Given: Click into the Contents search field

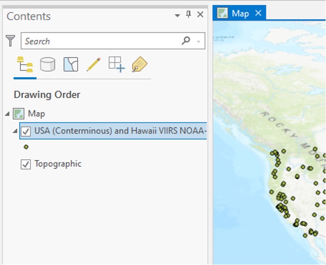Looking at the screenshot, I should 102,41.
